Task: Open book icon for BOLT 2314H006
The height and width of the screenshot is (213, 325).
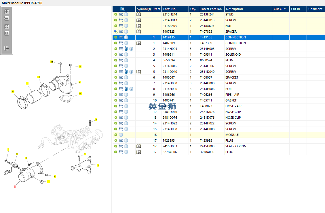Action: (x=126, y=89)
